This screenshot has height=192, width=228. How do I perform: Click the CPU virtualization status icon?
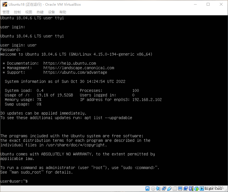point(191,188)
